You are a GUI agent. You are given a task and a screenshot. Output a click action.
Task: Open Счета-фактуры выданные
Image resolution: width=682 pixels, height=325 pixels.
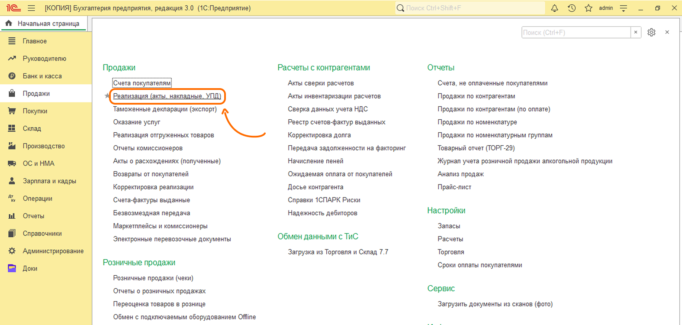(x=151, y=200)
